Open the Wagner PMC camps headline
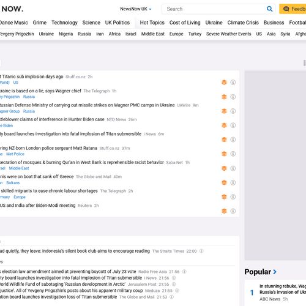 (88, 105)
